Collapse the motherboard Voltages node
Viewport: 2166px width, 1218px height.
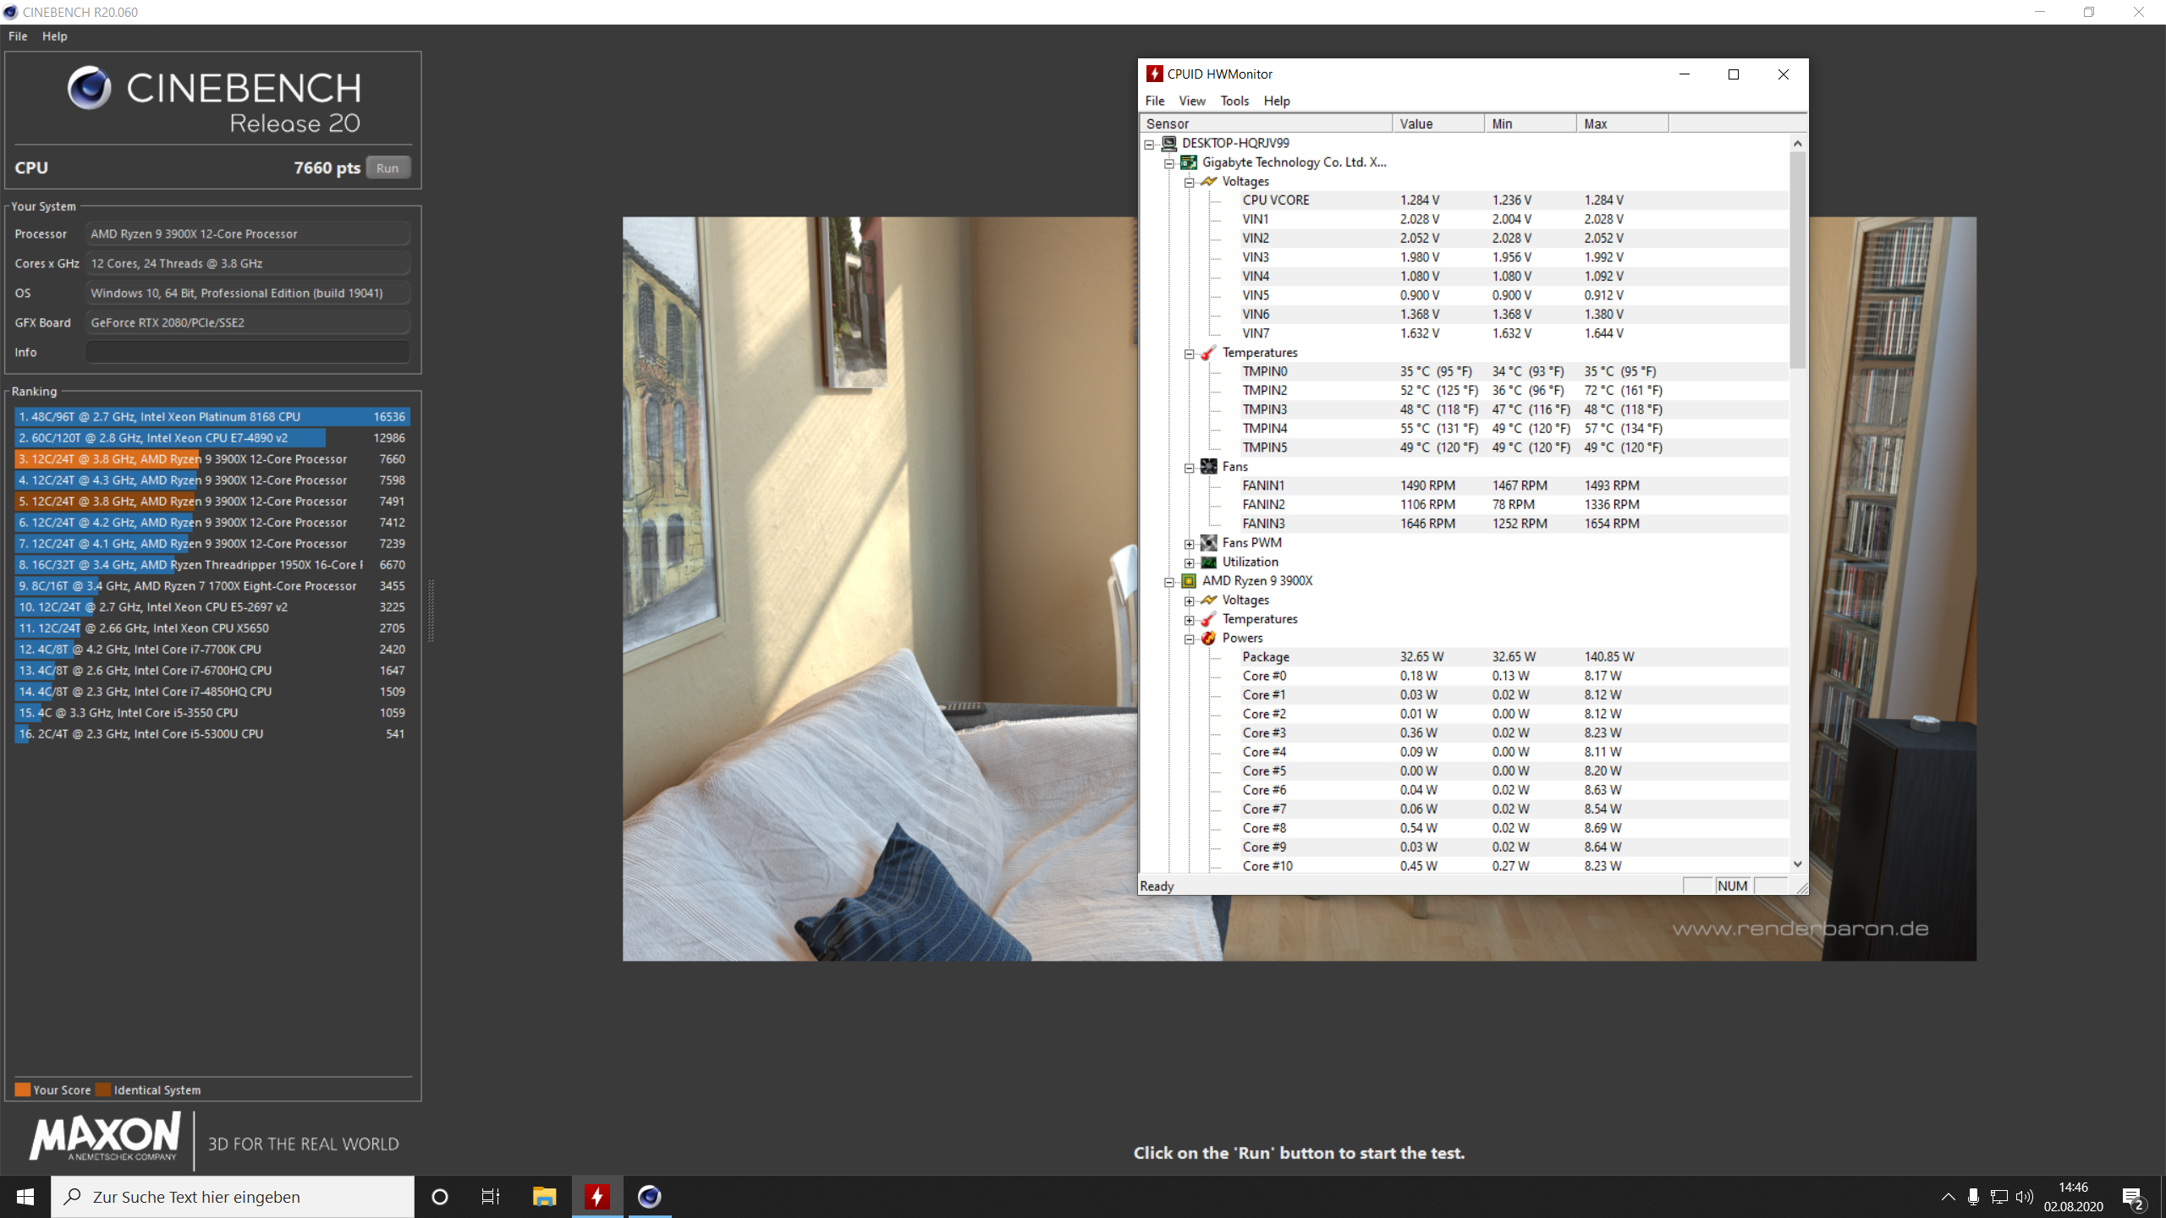pos(1189,183)
